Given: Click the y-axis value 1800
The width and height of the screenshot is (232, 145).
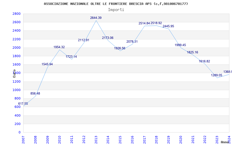Looking at the screenshot, I should [x=17, y=56].
